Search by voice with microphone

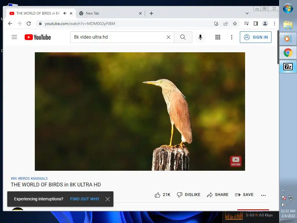pos(200,37)
